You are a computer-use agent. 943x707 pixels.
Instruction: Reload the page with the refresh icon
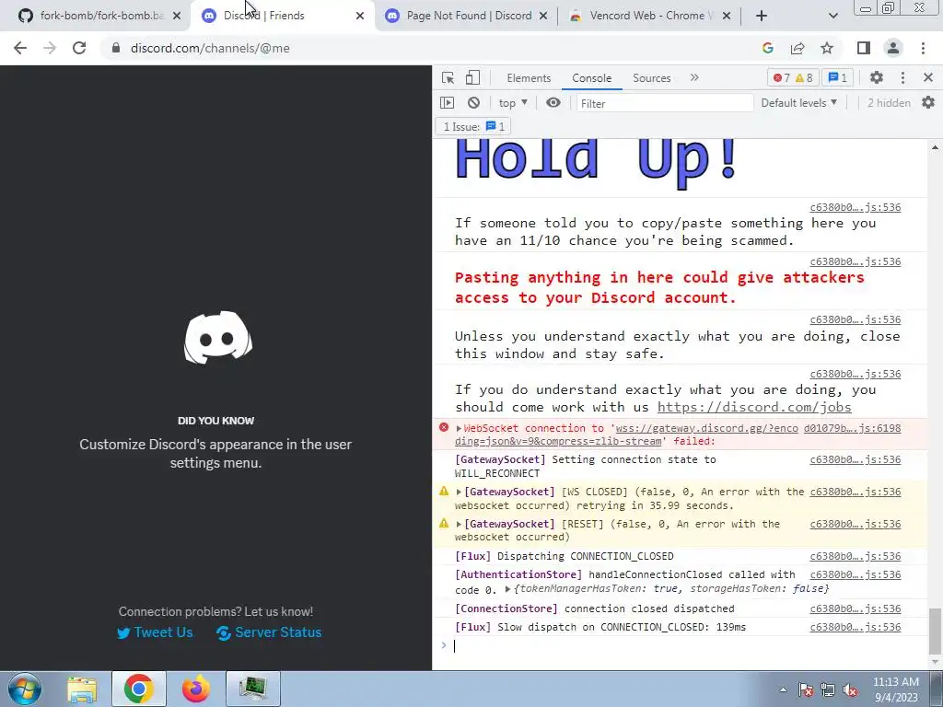79,48
